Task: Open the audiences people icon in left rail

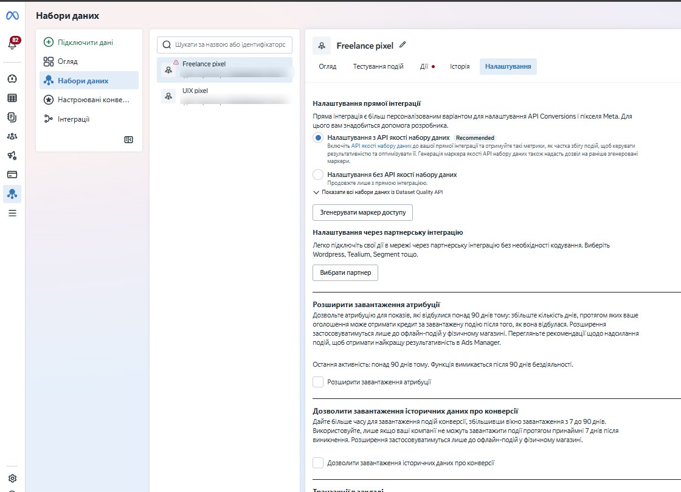Action: 12,136
